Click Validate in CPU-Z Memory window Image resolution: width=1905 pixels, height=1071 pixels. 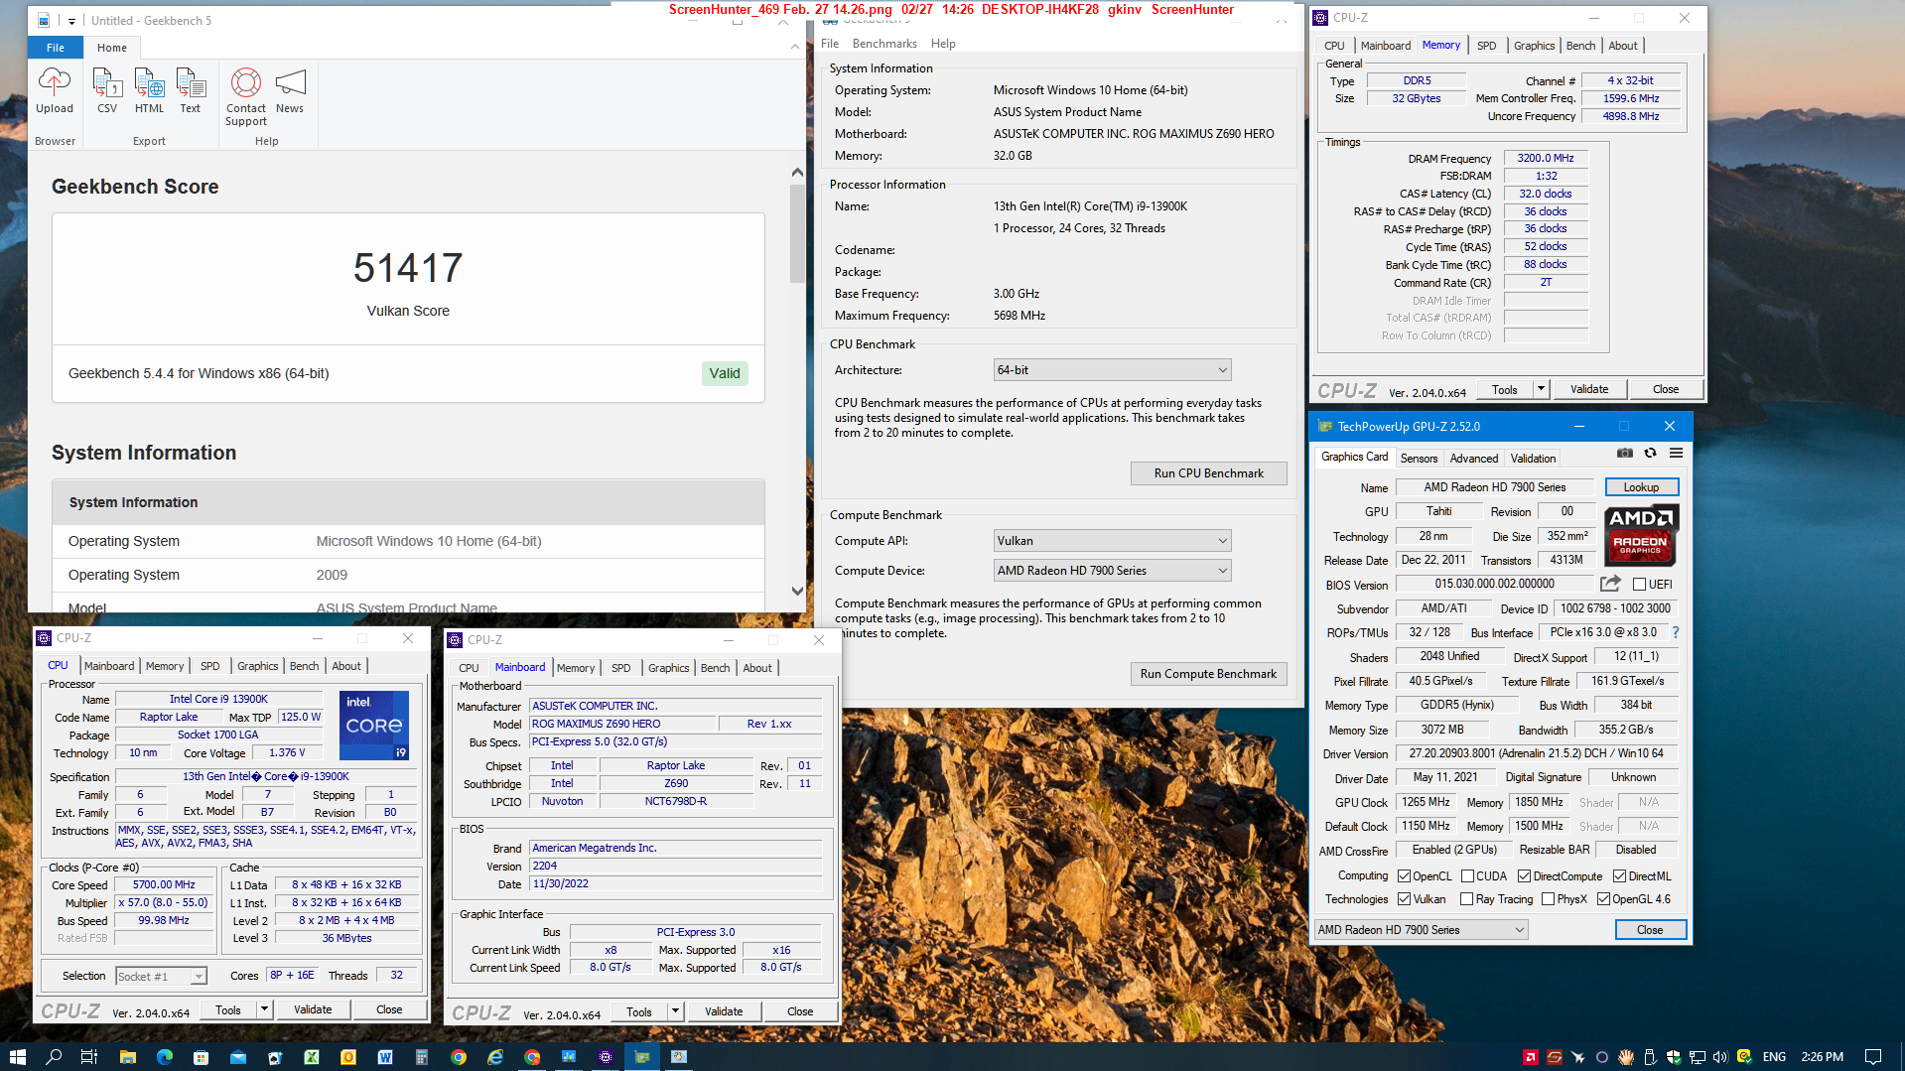click(x=1589, y=389)
